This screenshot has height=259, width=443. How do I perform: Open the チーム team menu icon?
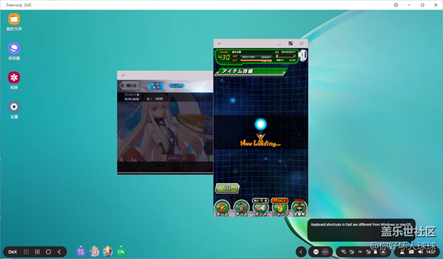241,209
